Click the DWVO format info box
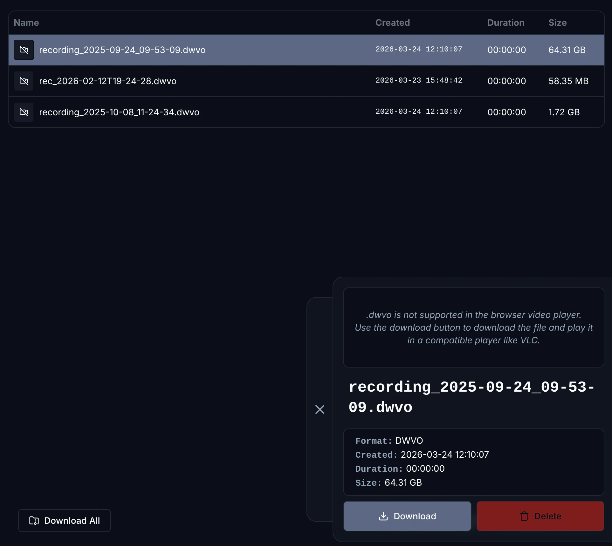Screen dimensions: 612x546 click(x=474, y=462)
